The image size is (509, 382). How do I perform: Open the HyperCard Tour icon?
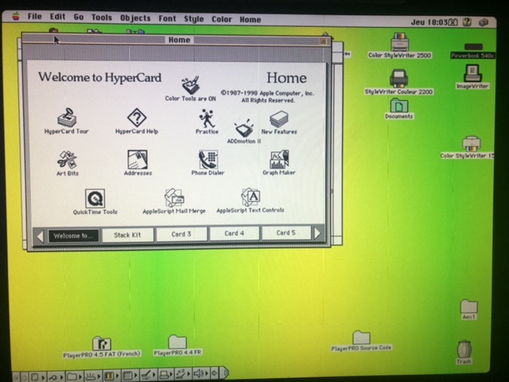coord(66,118)
